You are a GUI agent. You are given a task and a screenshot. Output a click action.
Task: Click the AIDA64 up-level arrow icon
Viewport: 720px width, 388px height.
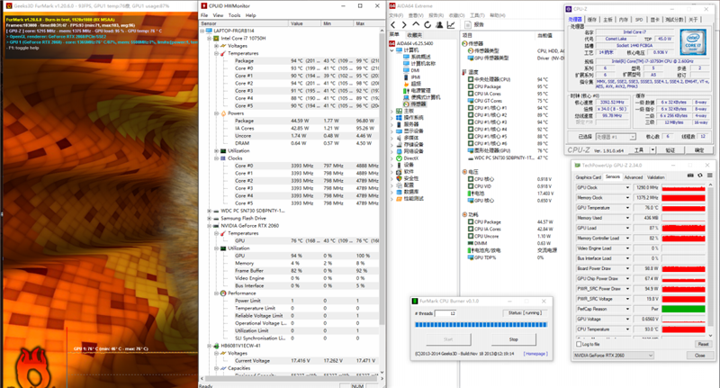coord(416,25)
